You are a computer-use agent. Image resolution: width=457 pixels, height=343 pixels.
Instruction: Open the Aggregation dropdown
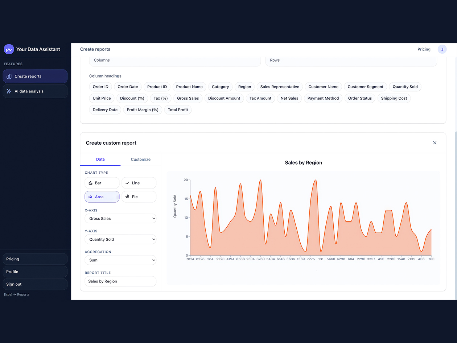click(x=120, y=260)
